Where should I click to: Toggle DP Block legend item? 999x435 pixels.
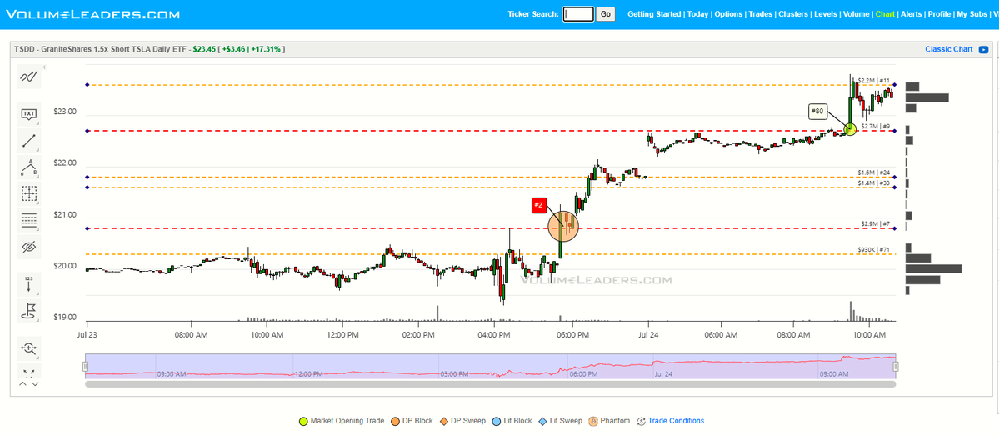click(x=412, y=421)
